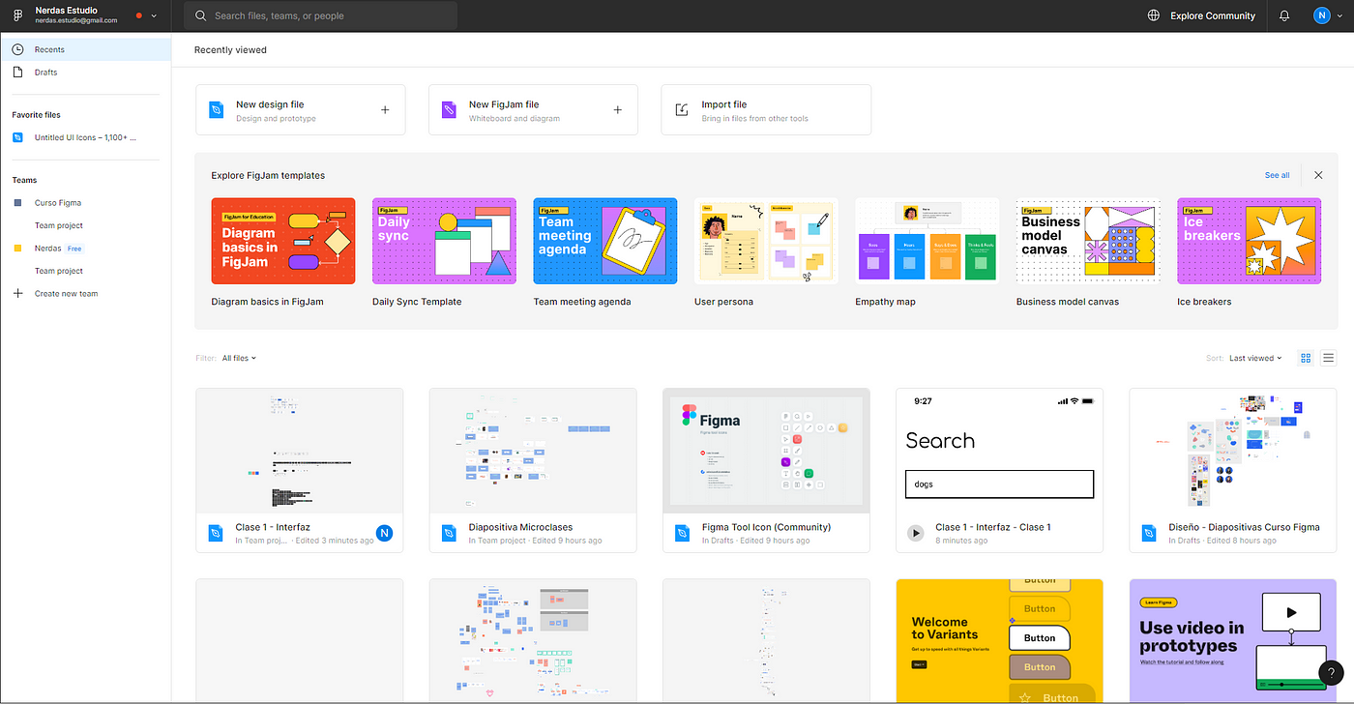Open the Last viewed sort dropdown
Viewport: 1354px width, 704px height.
pyautogui.click(x=1255, y=358)
